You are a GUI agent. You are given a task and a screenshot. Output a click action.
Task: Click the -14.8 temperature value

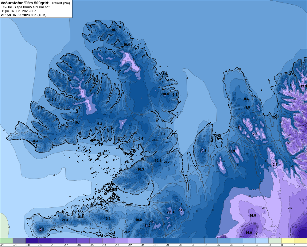click(x=252, y=215)
